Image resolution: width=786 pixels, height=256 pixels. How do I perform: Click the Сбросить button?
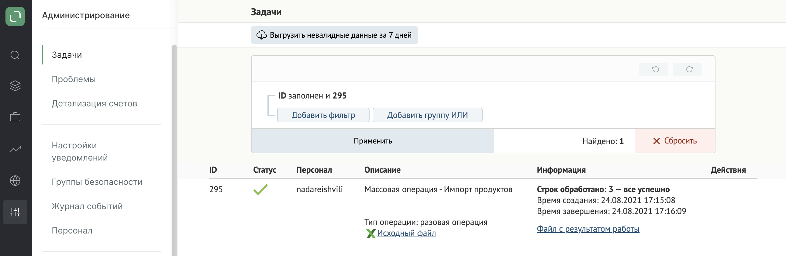click(675, 141)
